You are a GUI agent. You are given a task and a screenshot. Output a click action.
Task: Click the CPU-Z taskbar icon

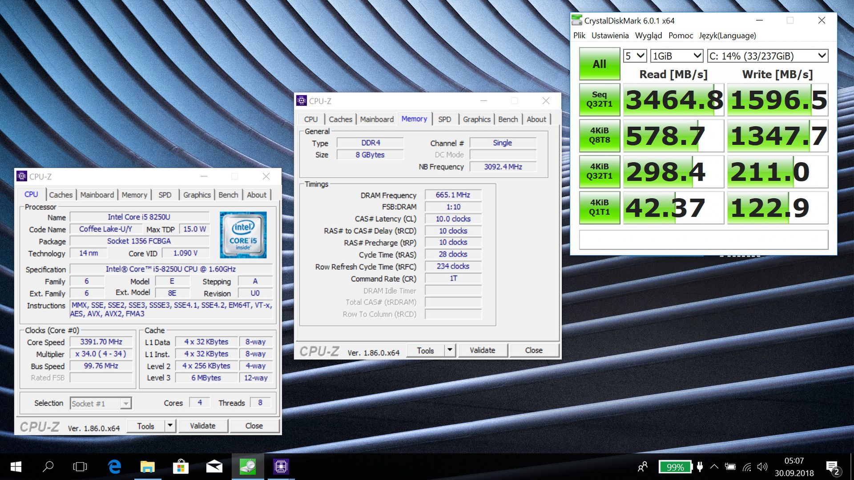coord(281,467)
